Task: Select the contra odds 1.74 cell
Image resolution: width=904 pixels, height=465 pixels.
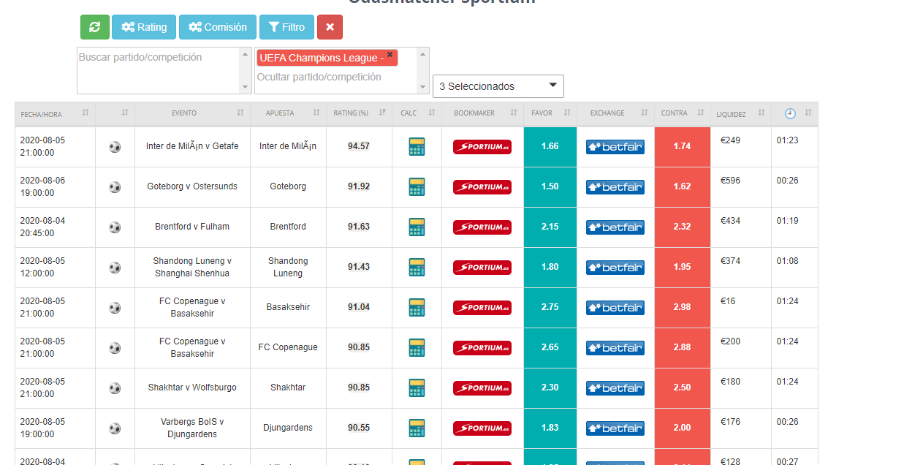Action: 683,147
